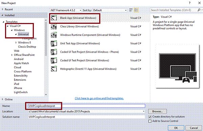203x131 pixels.
Task: Select the Cross-Platform category
Action: pos(23,71)
